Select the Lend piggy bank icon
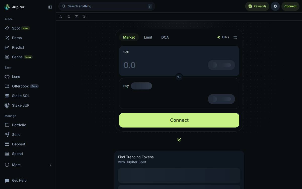The height and width of the screenshot is (189, 302). tap(7, 77)
